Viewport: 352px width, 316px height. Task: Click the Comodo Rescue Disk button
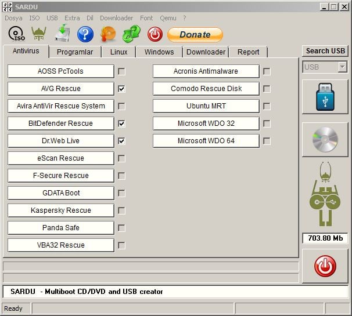click(x=206, y=89)
